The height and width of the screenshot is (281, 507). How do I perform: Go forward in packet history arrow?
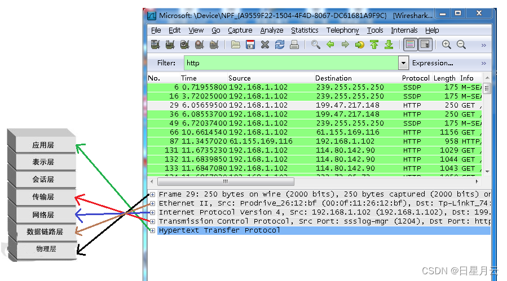[x=345, y=44]
